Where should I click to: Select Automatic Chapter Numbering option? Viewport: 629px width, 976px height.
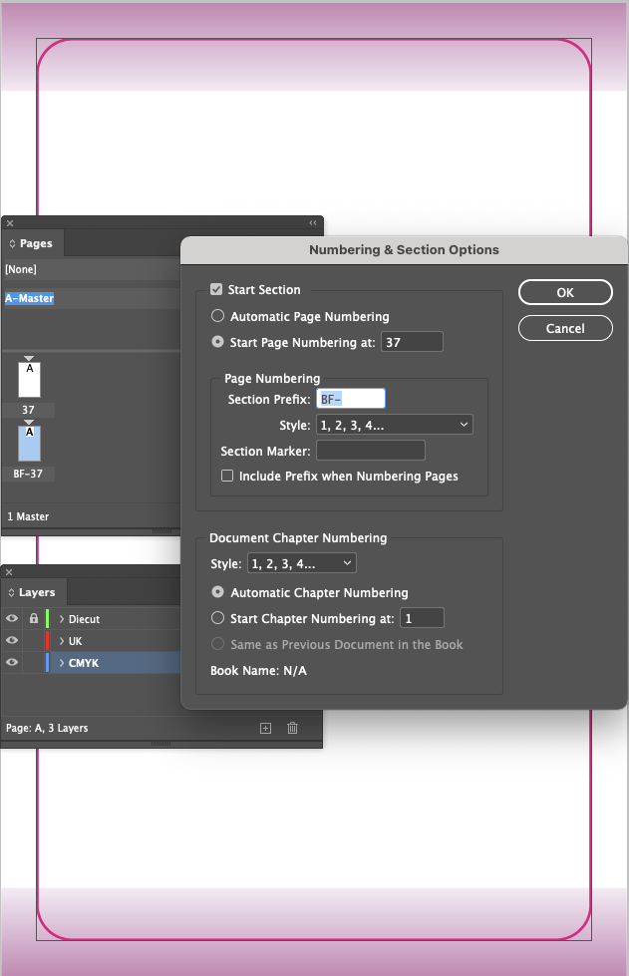(x=217, y=592)
